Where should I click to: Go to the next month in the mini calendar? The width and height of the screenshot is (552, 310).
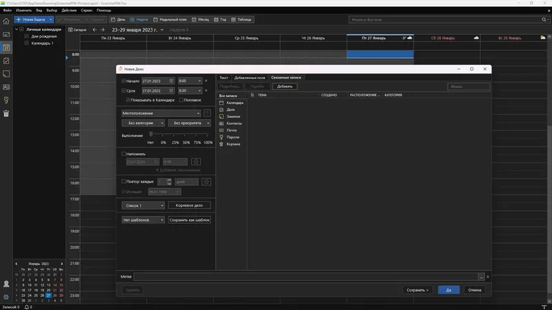[x=61, y=264]
